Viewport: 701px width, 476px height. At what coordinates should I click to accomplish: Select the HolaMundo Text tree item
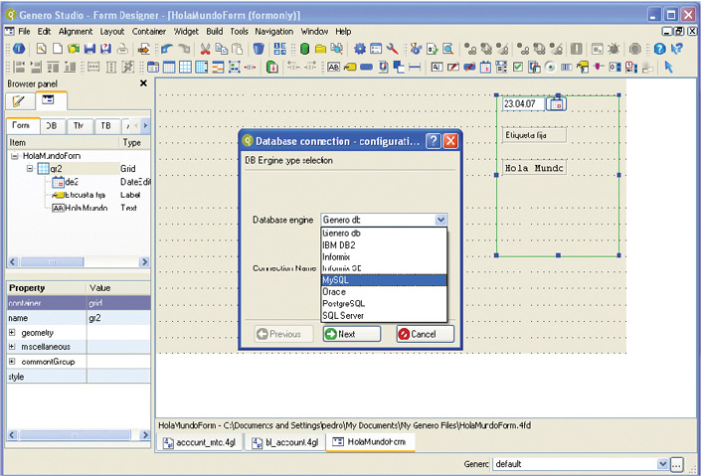[86, 209]
